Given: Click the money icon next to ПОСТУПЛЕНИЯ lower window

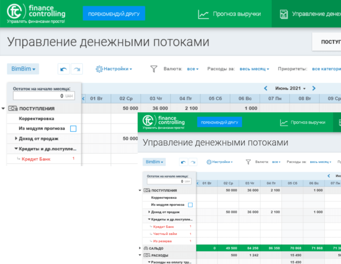Looking at the screenshot, I should tap(147, 190).
